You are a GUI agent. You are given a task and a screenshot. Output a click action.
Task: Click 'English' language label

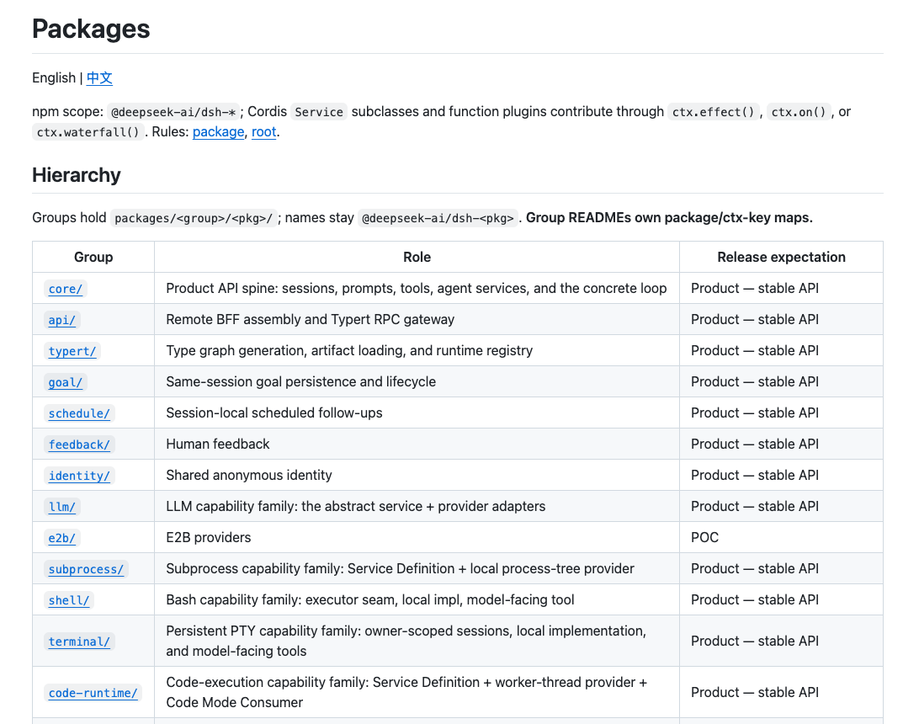54,77
